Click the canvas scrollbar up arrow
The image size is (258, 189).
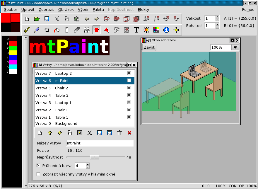coord(26,38)
